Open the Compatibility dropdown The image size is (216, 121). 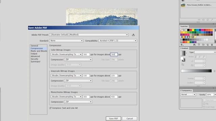pyautogui.click(x=118, y=41)
